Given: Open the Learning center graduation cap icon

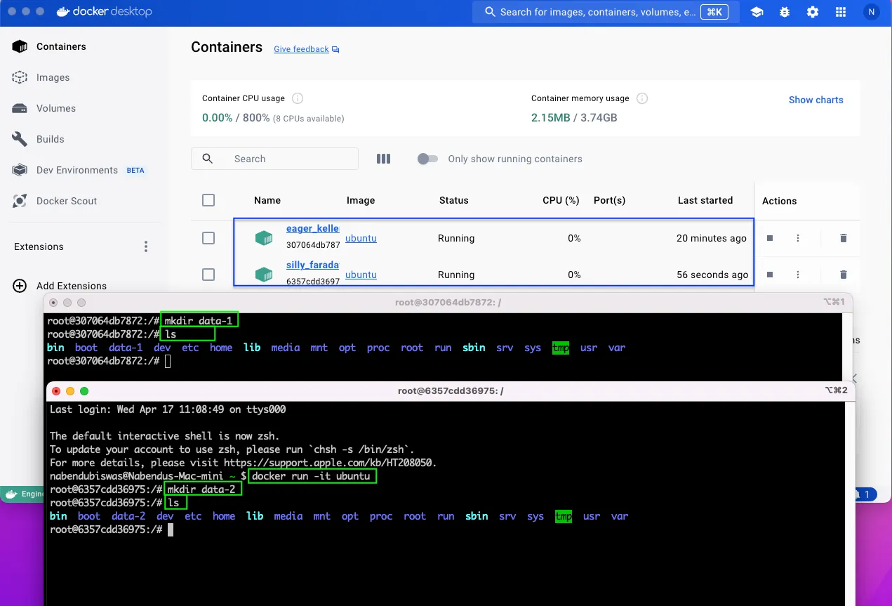Looking at the screenshot, I should [757, 12].
